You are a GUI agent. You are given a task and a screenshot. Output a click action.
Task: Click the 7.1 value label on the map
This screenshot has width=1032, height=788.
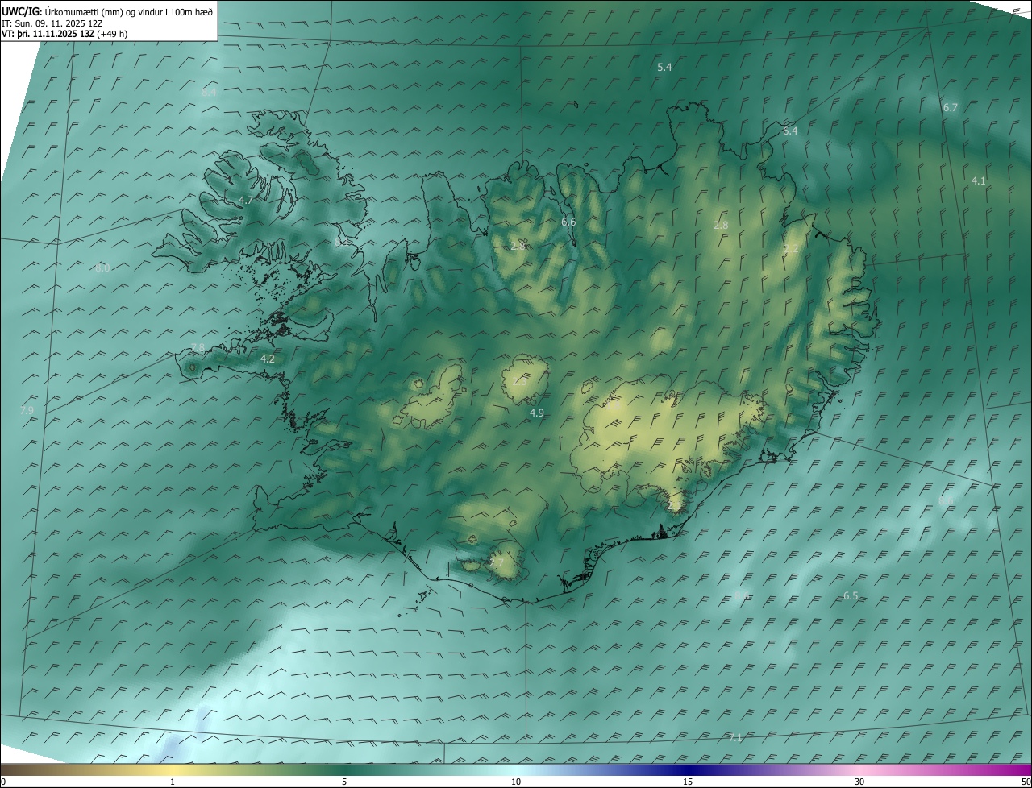734,737
